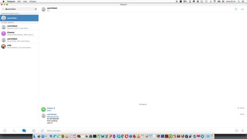Open the selected userinfobot chat under Contacts and Chats

click(x=19, y=18)
